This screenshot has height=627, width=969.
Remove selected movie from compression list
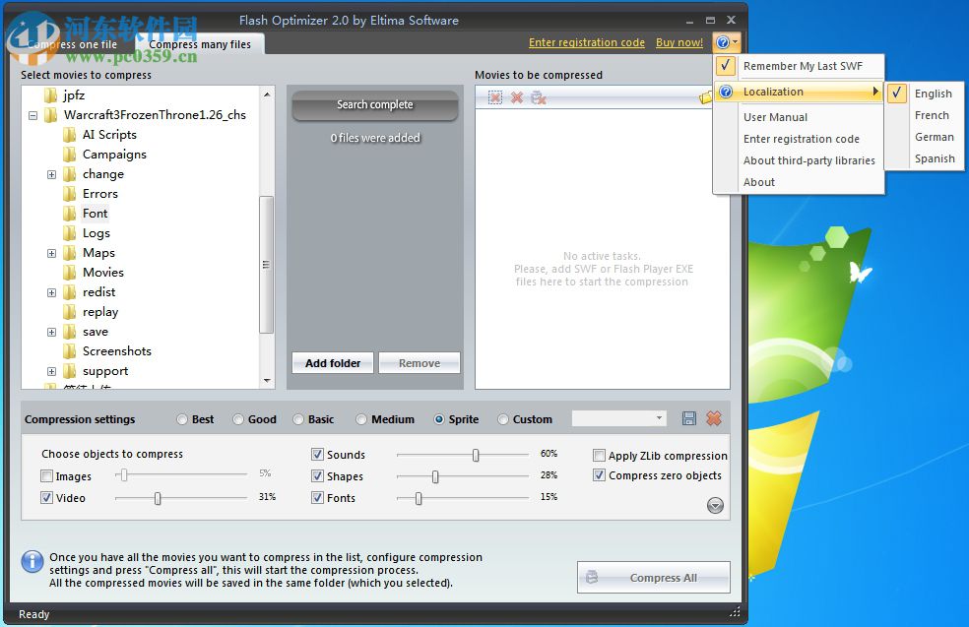pyautogui.click(x=496, y=97)
